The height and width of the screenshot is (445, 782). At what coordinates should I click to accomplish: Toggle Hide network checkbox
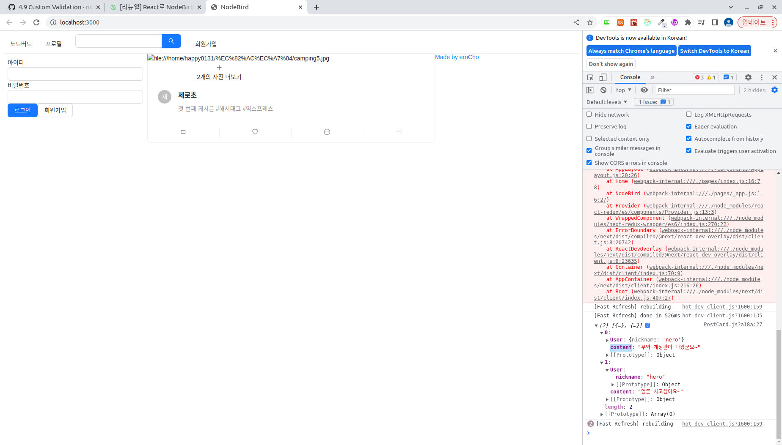pos(589,115)
